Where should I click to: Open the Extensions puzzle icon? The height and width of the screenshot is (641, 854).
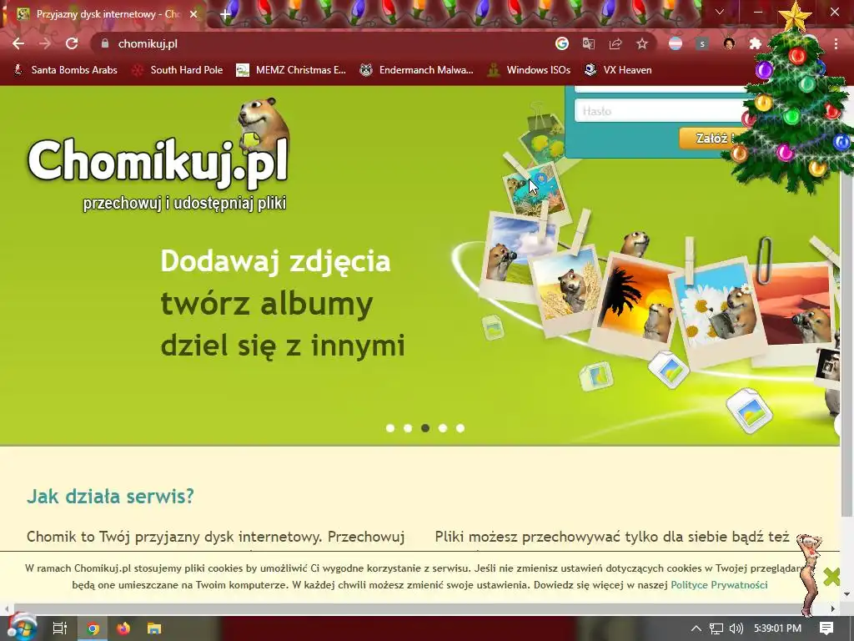pos(755,43)
